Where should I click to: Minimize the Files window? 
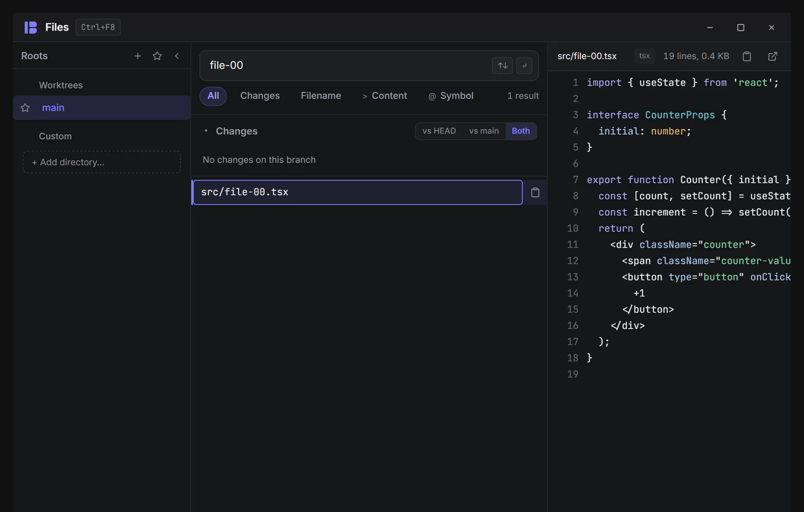point(710,28)
